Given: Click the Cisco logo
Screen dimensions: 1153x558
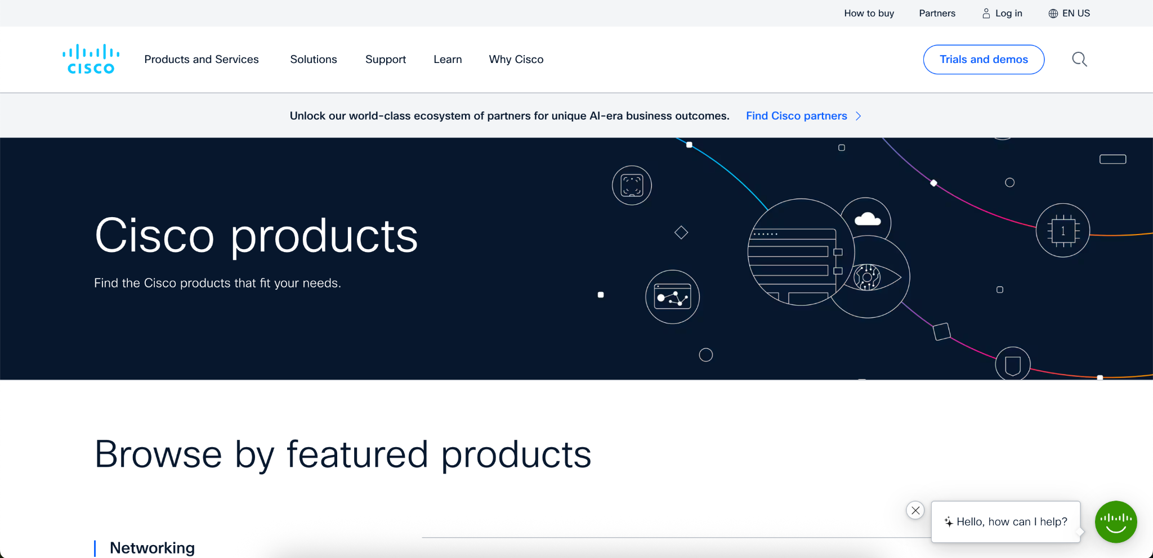Looking at the screenshot, I should (x=91, y=59).
